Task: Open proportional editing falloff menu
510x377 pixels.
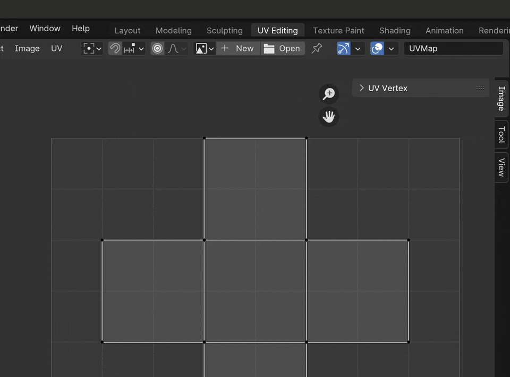Action: click(x=176, y=49)
